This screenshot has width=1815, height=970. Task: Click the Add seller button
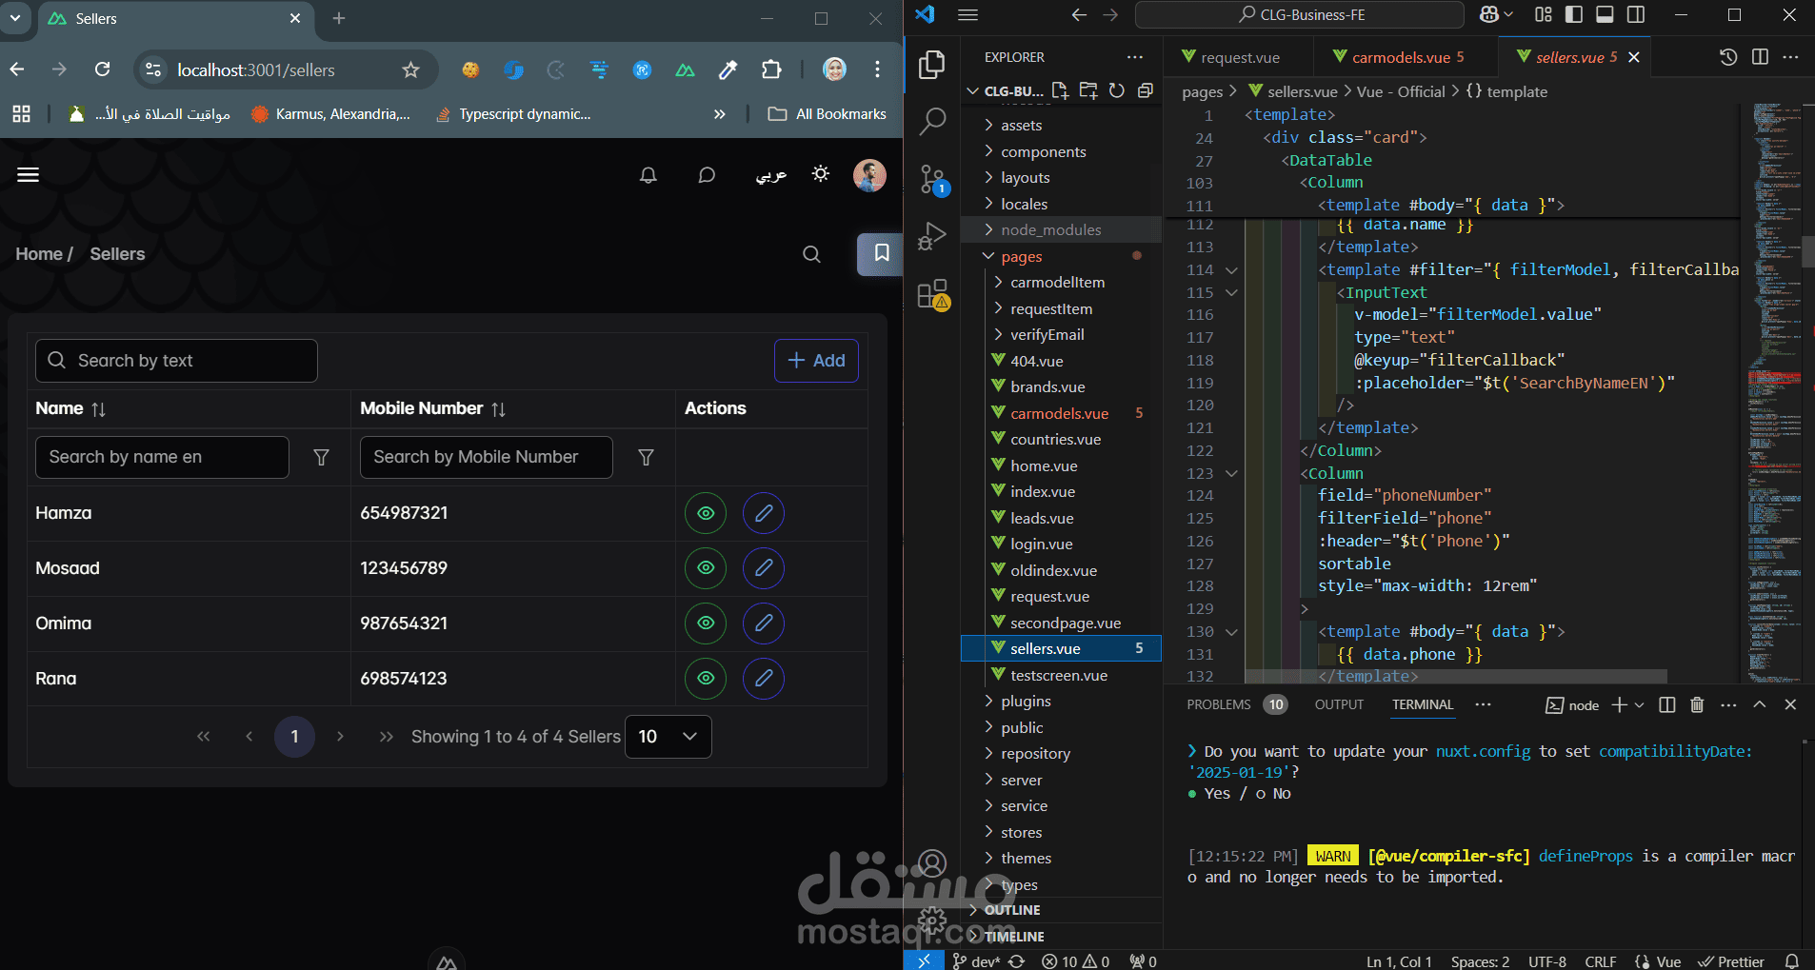pos(816,361)
